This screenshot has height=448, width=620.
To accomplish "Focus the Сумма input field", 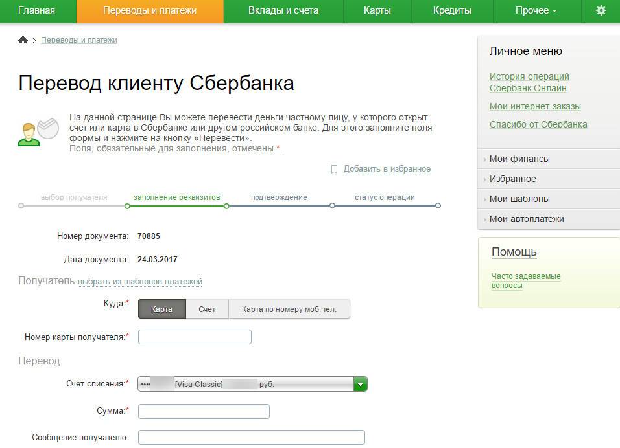I will tap(204, 411).
